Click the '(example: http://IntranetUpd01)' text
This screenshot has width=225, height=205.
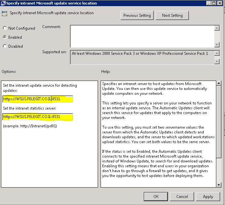tap(30, 126)
